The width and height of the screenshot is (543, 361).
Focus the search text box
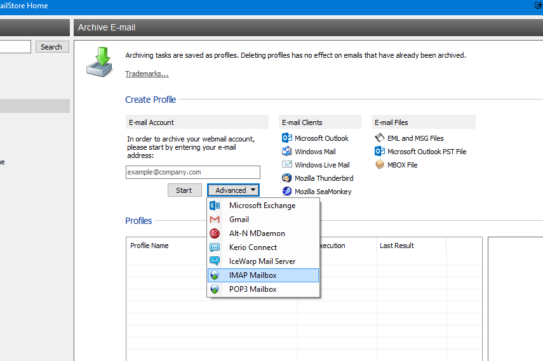(15, 47)
